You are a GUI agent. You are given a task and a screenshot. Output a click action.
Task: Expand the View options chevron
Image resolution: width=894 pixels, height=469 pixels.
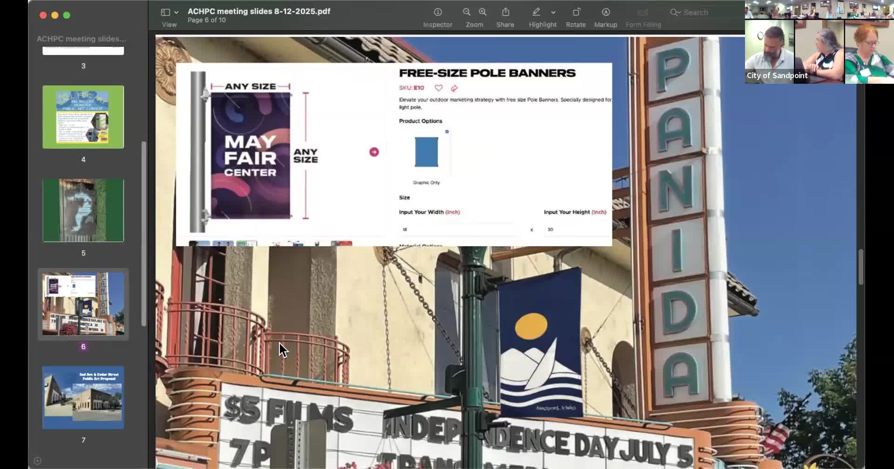coord(176,13)
